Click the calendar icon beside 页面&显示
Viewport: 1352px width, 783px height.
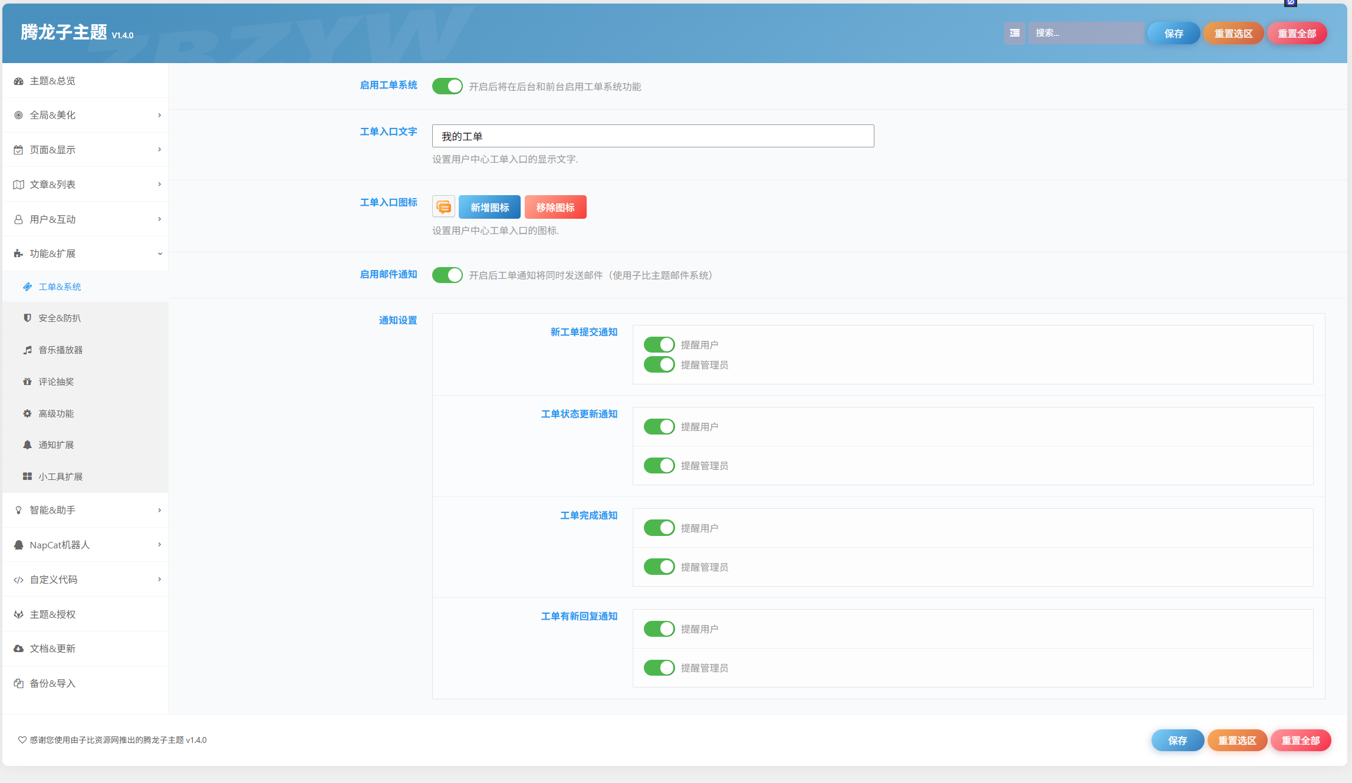click(19, 150)
